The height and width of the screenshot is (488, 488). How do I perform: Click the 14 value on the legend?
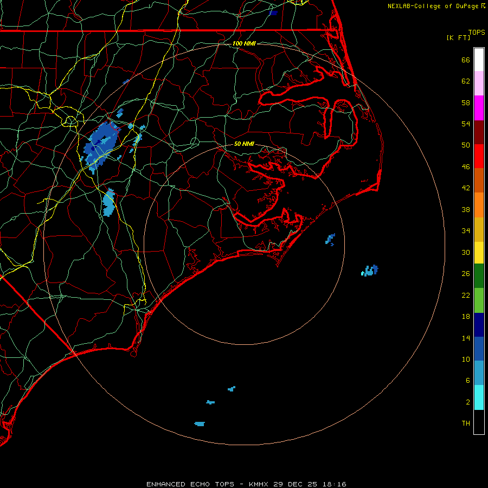tap(466, 338)
